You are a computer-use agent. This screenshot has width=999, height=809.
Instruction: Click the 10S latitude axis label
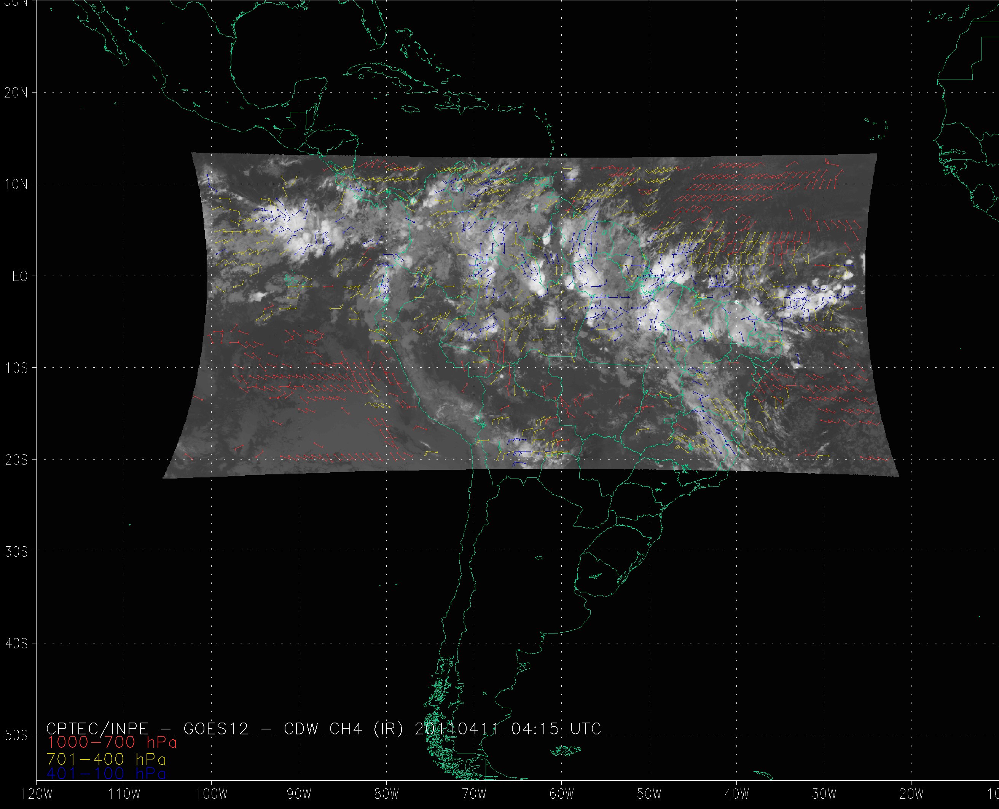pyautogui.click(x=16, y=368)
